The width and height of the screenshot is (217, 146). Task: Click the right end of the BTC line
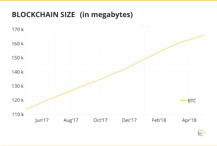click(x=204, y=35)
